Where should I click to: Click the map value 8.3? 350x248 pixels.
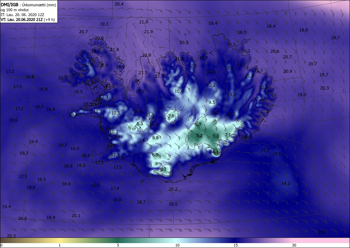140,124
